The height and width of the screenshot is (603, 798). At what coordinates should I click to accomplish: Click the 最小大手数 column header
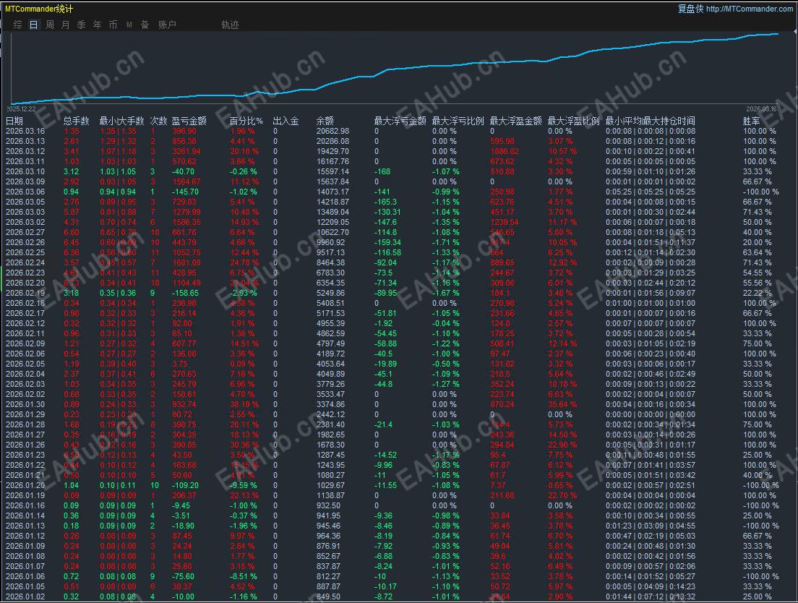[x=121, y=121]
